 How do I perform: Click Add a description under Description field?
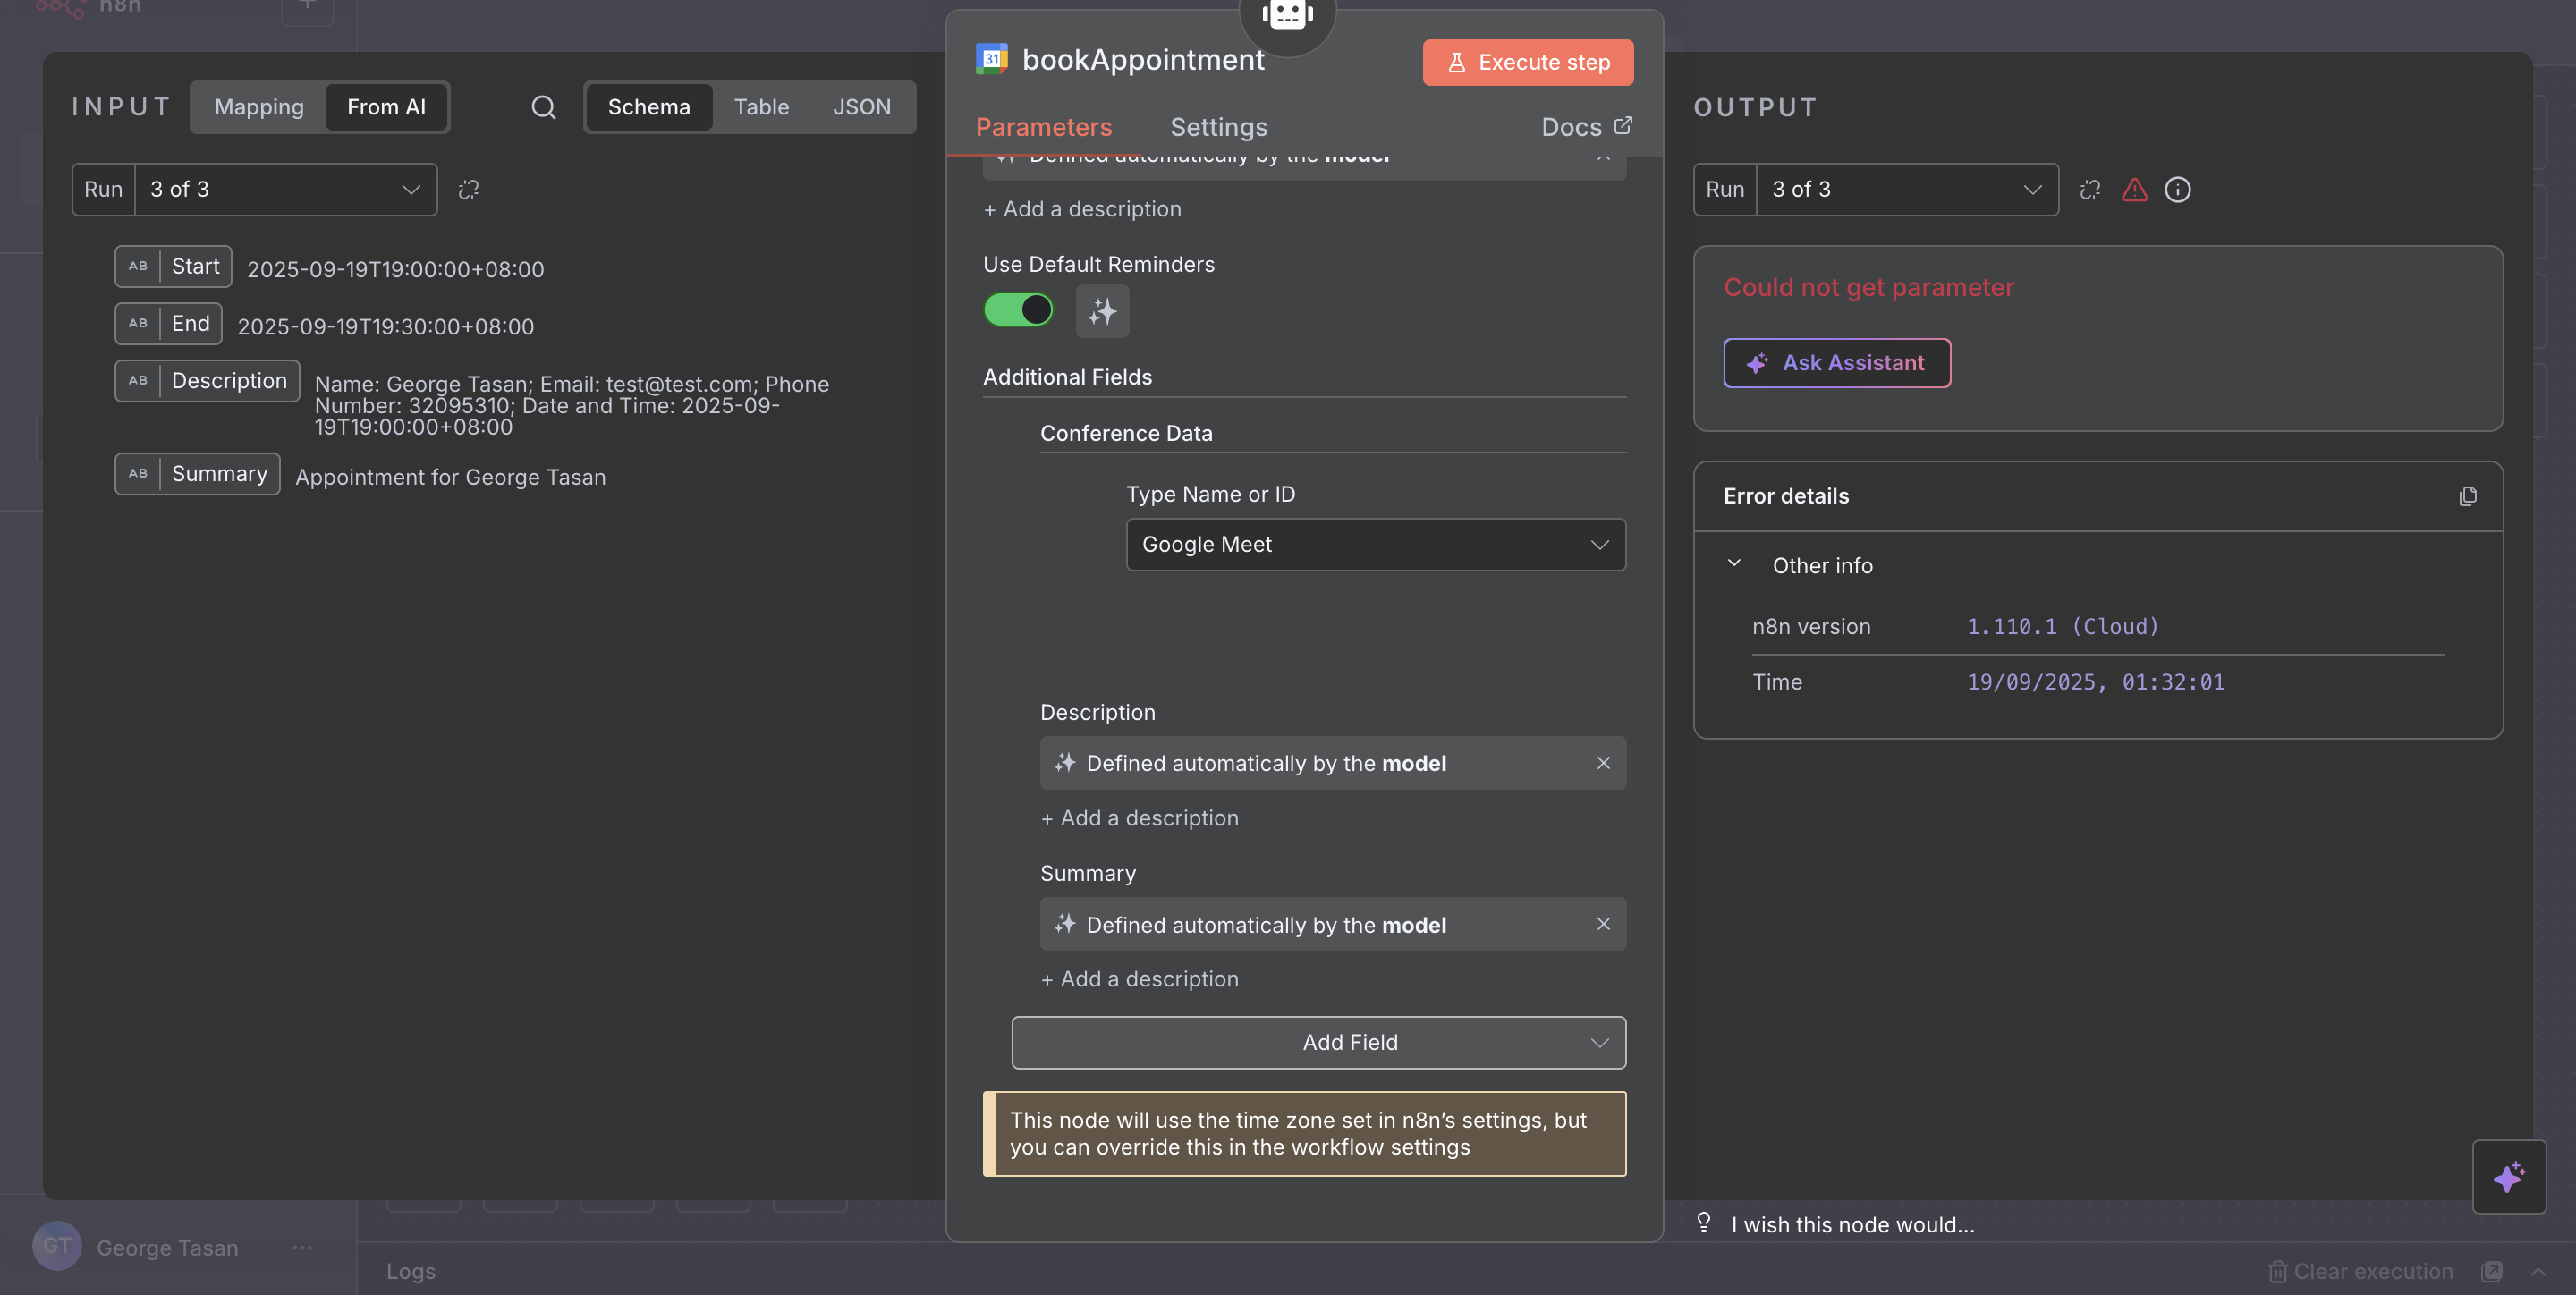click(1139, 818)
